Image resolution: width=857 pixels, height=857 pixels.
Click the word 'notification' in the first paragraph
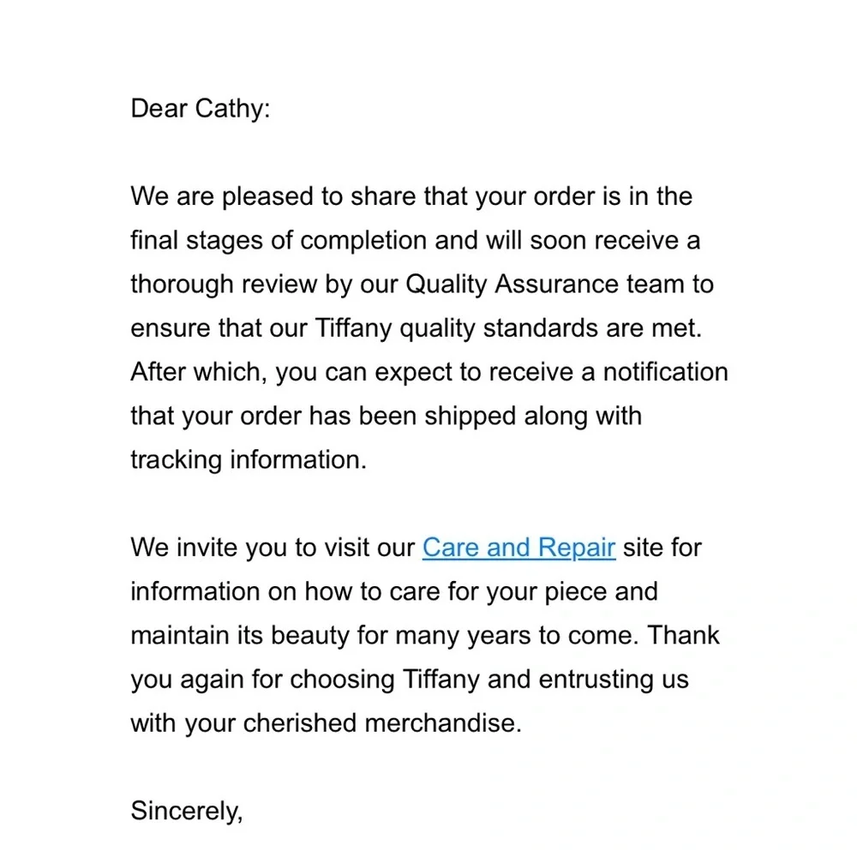click(x=665, y=372)
